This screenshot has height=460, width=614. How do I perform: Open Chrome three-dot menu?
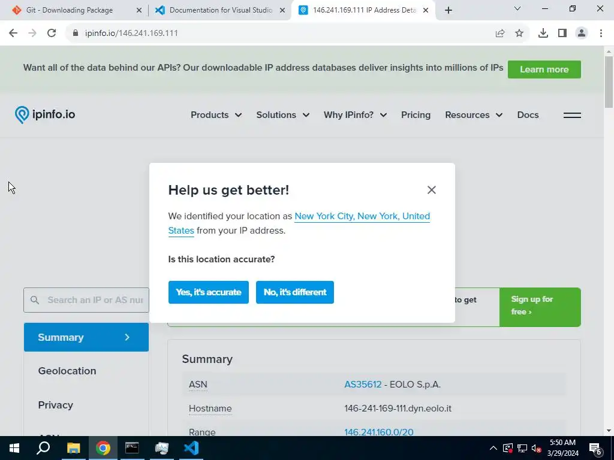coord(601,34)
